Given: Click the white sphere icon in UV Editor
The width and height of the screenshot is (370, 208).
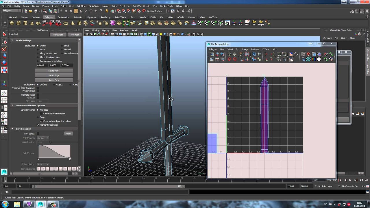Looking at the screenshot, I should (319, 59).
